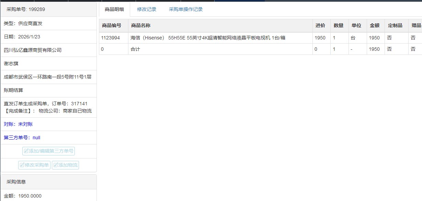
Task: Click the 金额 column header
Action: (374, 26)
